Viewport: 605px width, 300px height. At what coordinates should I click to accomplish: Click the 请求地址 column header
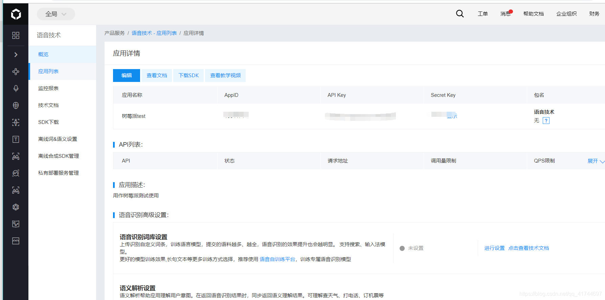tap(338, 161)
